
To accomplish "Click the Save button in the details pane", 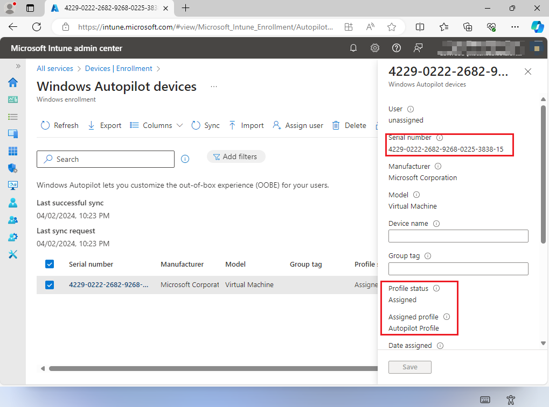I will tap(409, 367).
